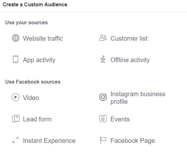Click the walking person Offline activity icon
The image size is (187, 152).
[103, 59]
